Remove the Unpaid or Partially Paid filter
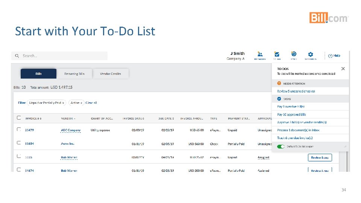The height and width of the screenshot is (203, 361). pos(63,103)
